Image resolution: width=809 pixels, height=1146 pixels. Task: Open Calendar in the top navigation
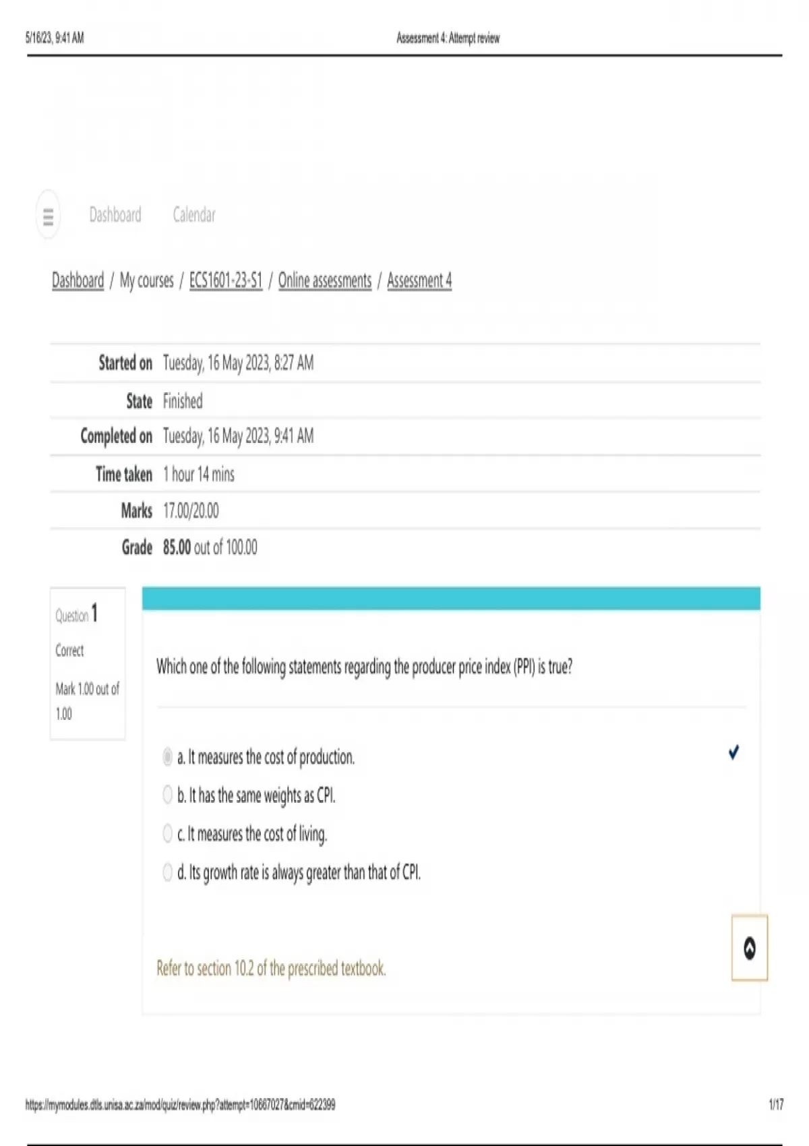point(194,215)
